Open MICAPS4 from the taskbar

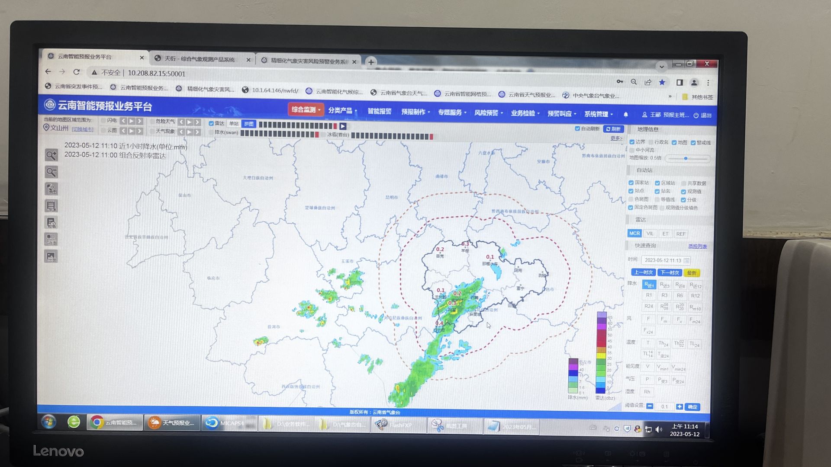point(229,423)
